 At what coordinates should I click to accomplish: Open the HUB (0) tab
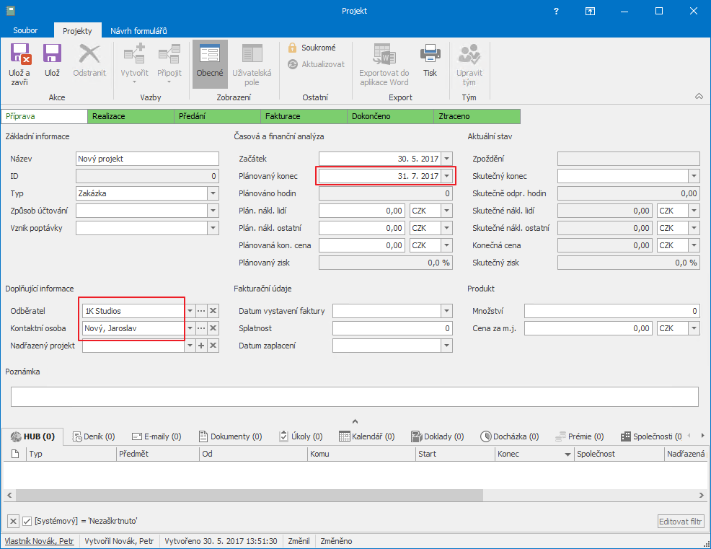32,436
